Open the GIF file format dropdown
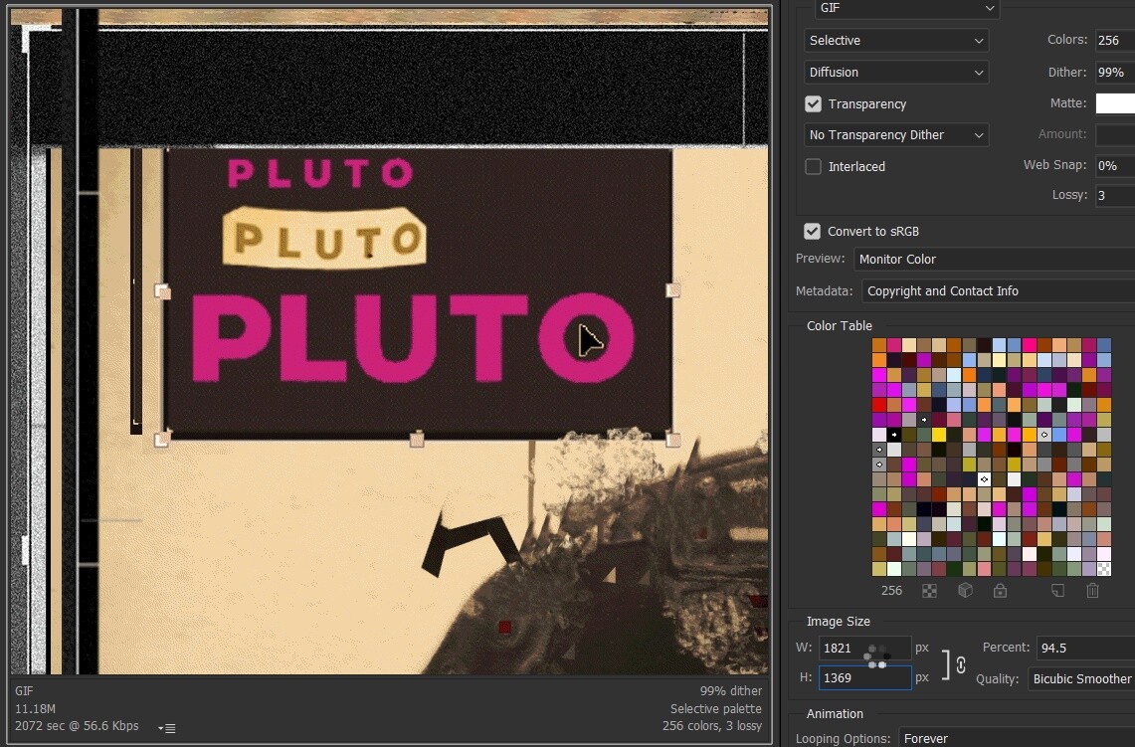1135x747 pixels. click(907, 8)
